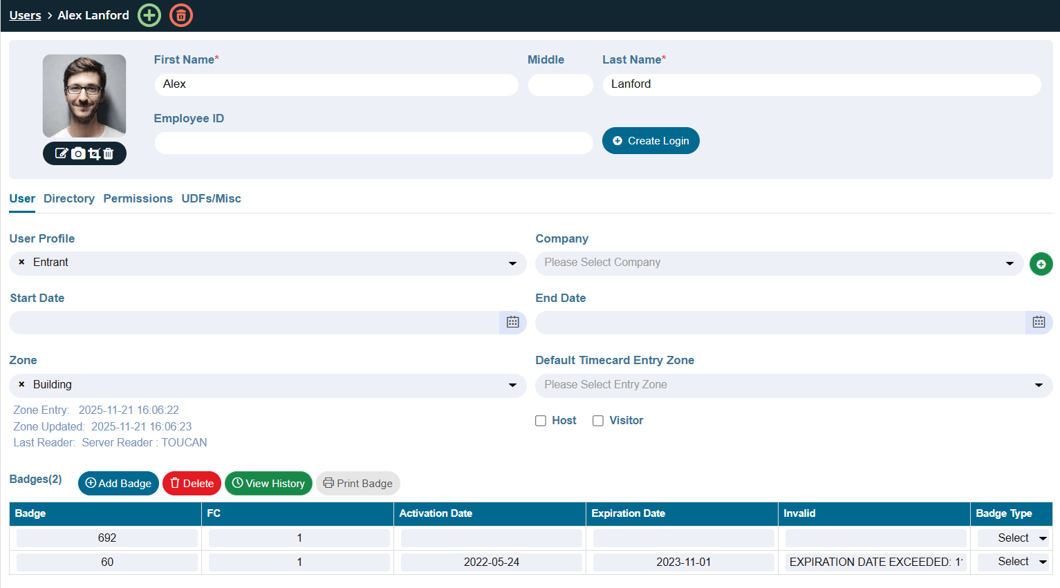Enable the Host checkbox
The width and height of the screenshot is (1060, 588).
541,421
